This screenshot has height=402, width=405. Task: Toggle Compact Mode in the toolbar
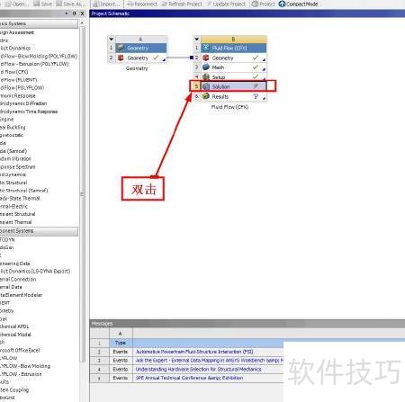pyautogui.click(x=298, y=4)
